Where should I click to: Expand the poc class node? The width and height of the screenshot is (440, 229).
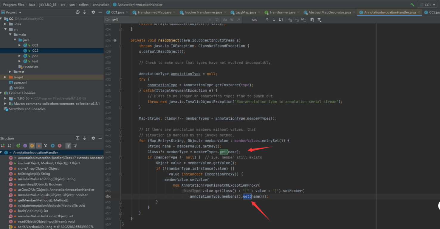[20, 56]
